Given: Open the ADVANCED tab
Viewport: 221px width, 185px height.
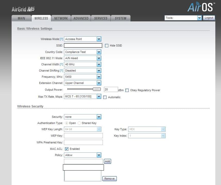Looking at the screenshot, I should tap(81, 18).
